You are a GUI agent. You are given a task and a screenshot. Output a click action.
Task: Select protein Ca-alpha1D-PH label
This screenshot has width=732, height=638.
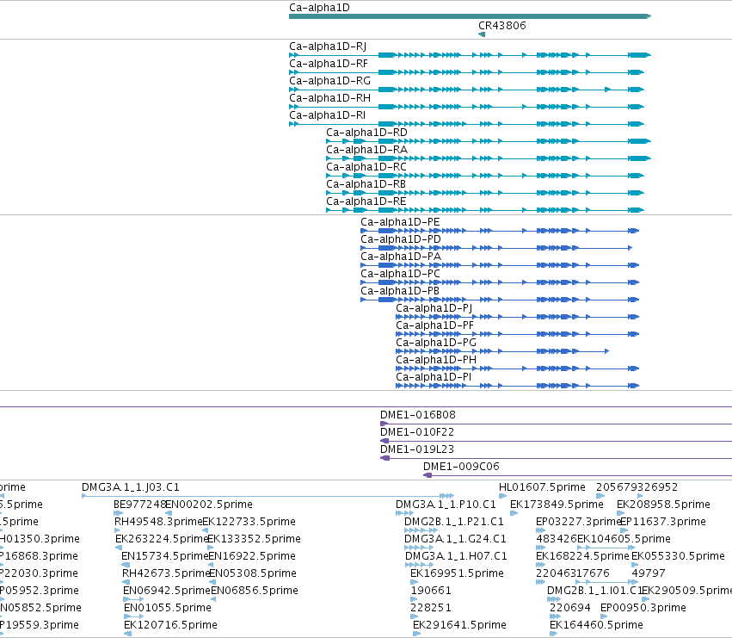point(436,361)
